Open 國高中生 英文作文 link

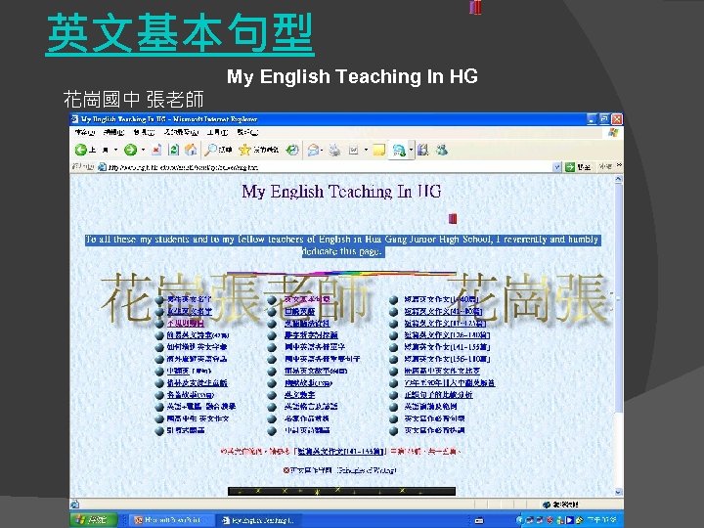[x=198, y=418]
